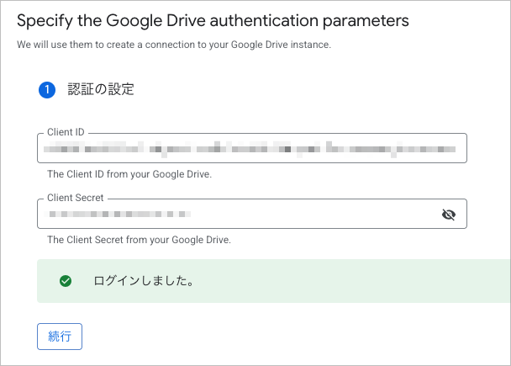Click the Client Secret floating label
Viewport: 511px width, 366px height.
click(76, 198)
